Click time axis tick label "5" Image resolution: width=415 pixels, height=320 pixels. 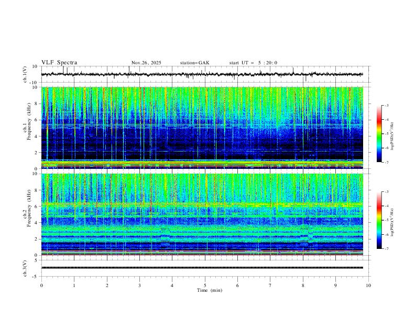205,285
